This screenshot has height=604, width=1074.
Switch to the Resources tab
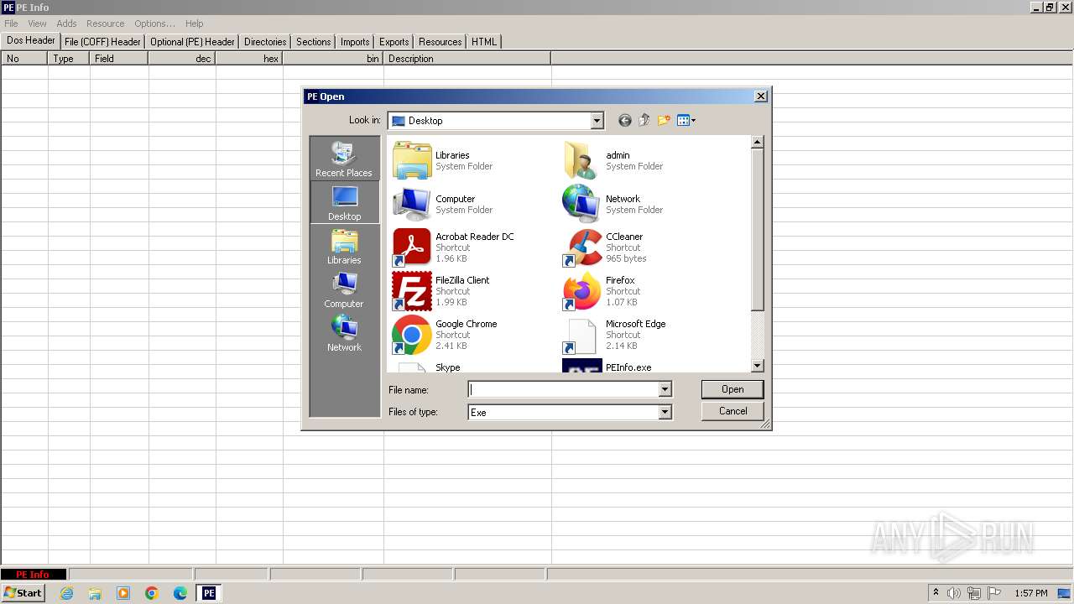pyautogui.click(x=440, y=42)
